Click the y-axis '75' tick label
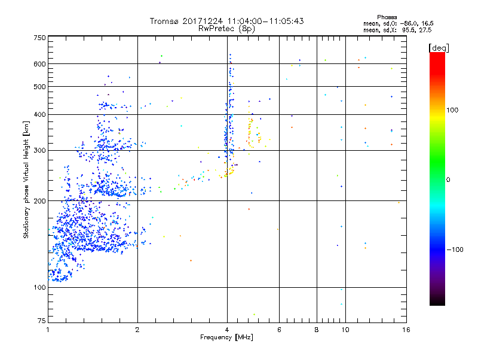The width and height of the screenshot is (478, 359). coord(42,321)
